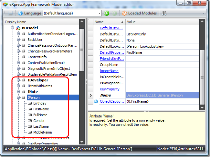Expand the IDeveloper node
Image resolution: width=210 pixels, height=157 pixels.
click(18, 80)
